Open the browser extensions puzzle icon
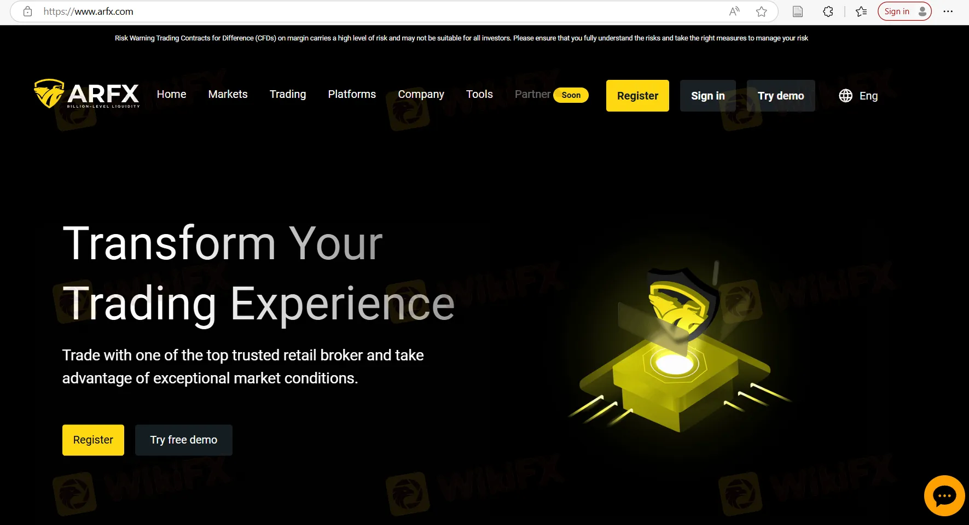This screenshot has width=969, height=525. tap(827, 11)
